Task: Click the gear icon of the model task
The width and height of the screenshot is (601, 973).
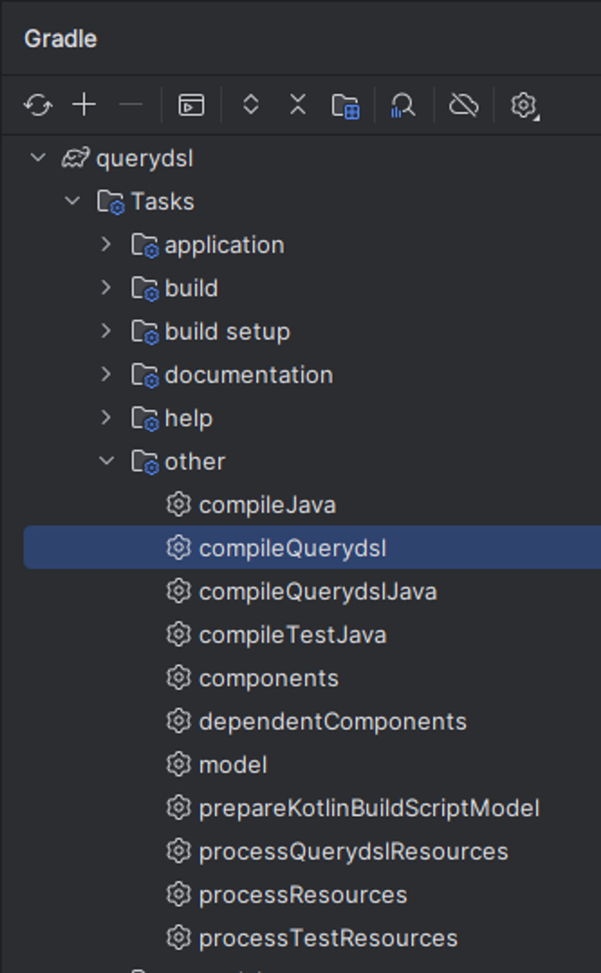Action: (179, 764)
